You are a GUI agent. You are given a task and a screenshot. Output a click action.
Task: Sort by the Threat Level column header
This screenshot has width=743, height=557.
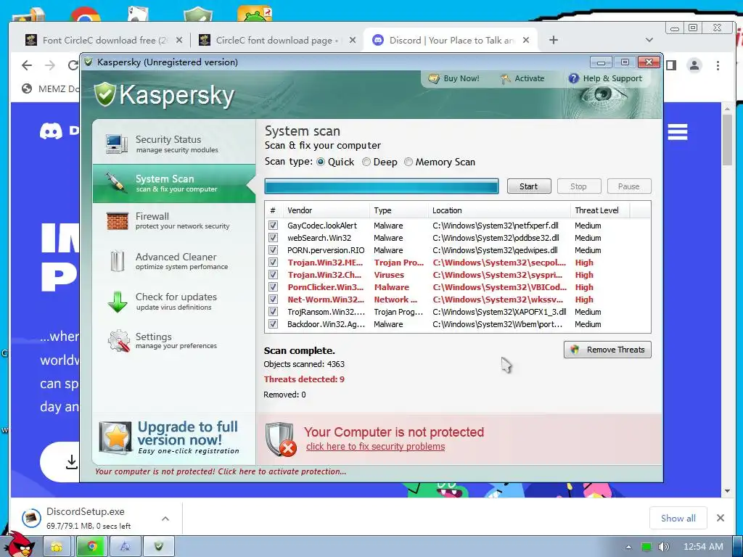(600, 210)
